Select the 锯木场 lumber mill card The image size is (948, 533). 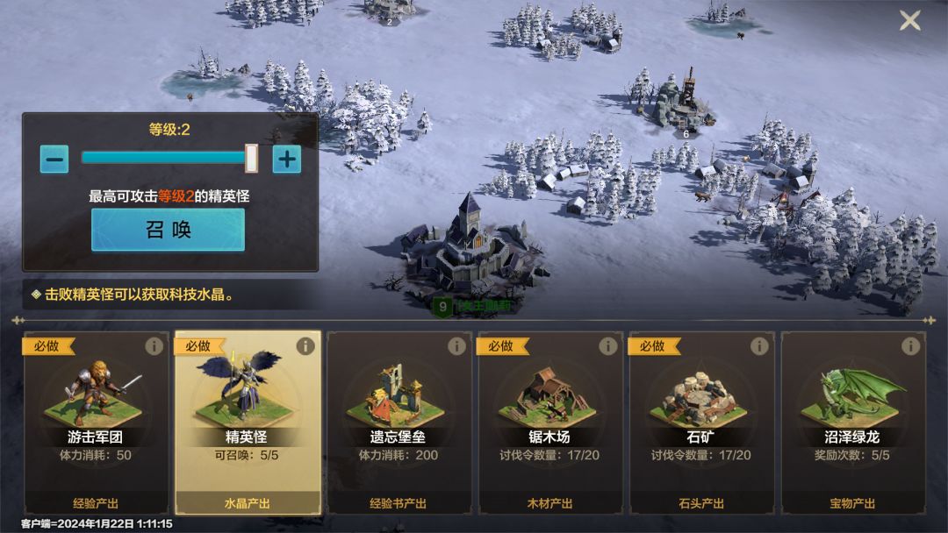[550, 423]
